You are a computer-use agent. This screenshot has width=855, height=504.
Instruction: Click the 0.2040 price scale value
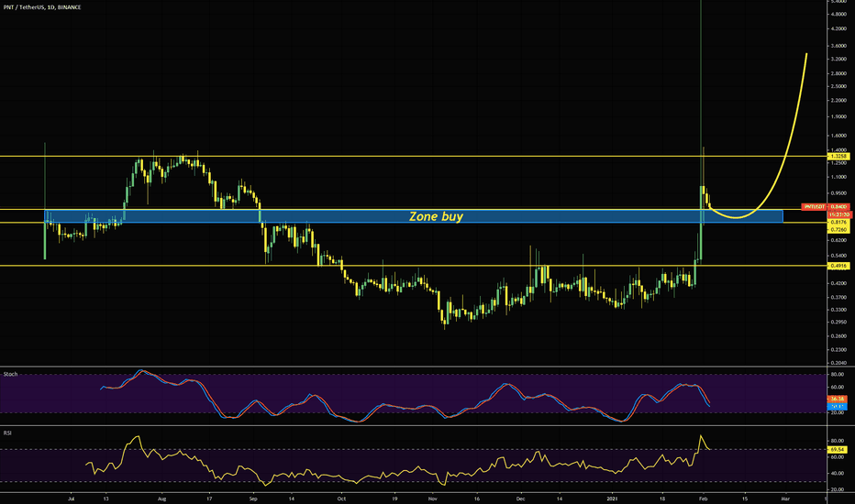pos(838,362)
